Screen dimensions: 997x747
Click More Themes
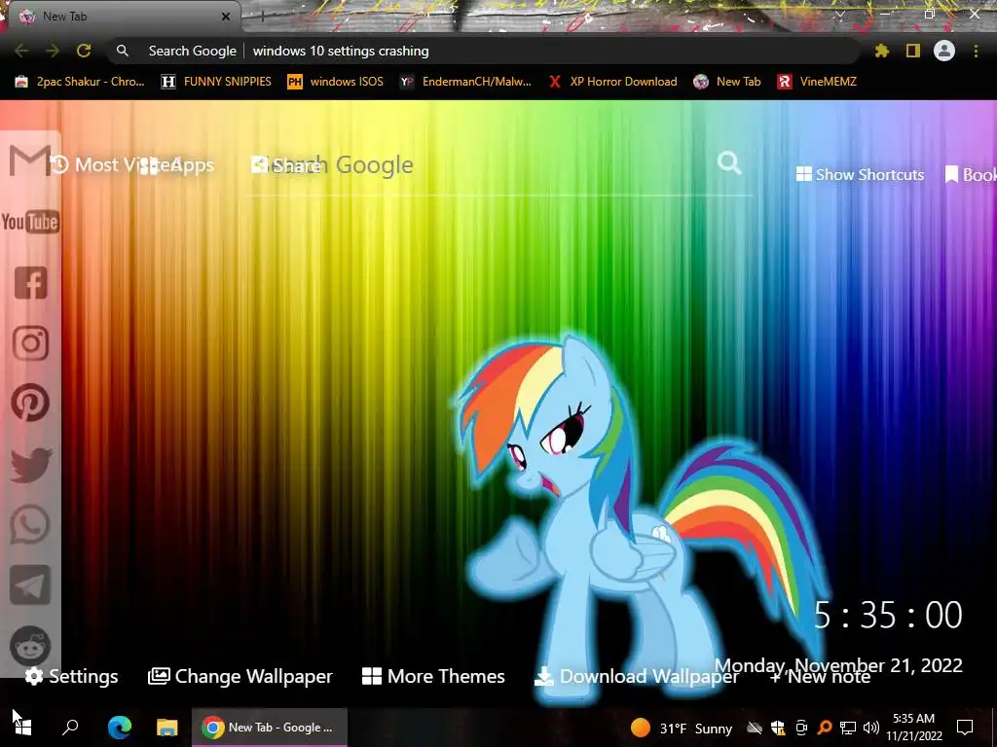[433, 677]
